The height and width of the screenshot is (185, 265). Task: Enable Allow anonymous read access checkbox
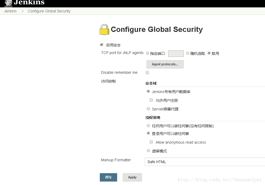[151, 142]
